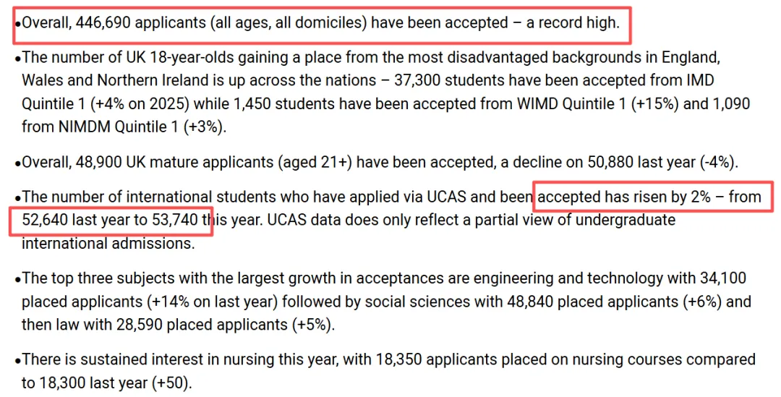This screenshot has height=397, width=781.
Task: Click the bullet before 'There is sustained interest'
Action: 18,361
